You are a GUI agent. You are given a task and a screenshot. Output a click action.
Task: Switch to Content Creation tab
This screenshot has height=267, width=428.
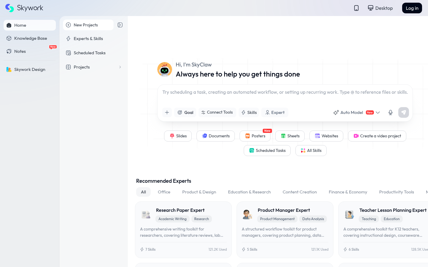[x=300, y=192]
